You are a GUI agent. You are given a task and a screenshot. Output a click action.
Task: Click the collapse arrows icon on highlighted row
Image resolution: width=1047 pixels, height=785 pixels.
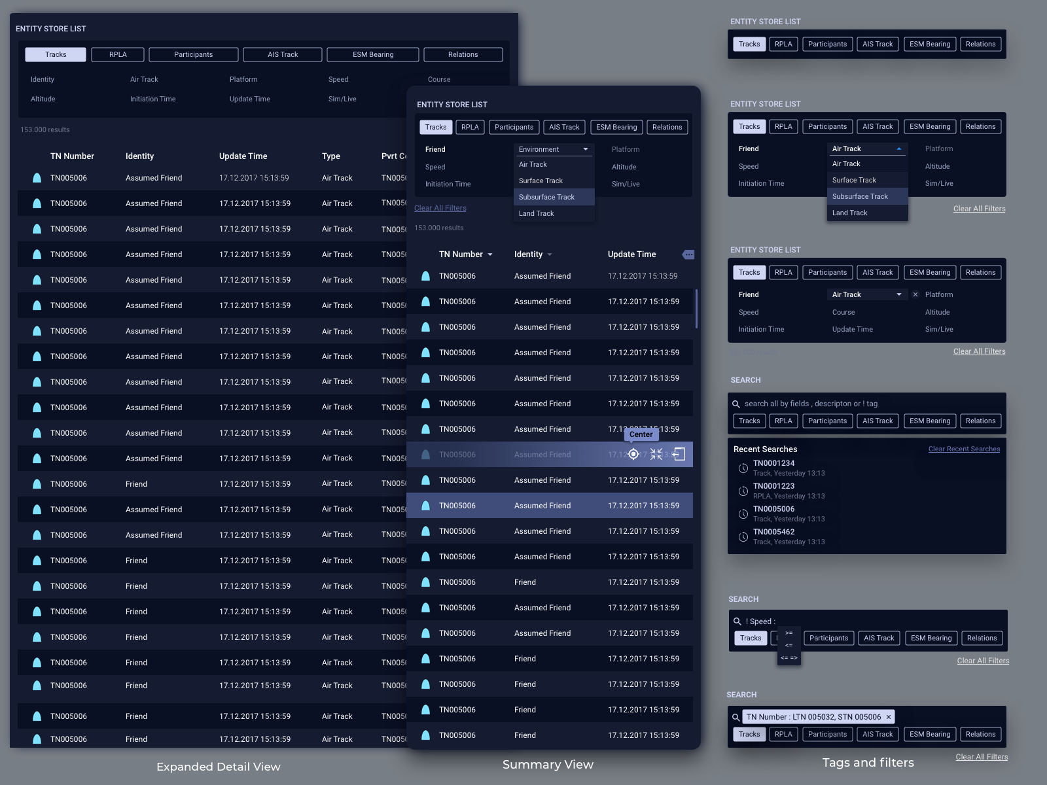(656, 454)
